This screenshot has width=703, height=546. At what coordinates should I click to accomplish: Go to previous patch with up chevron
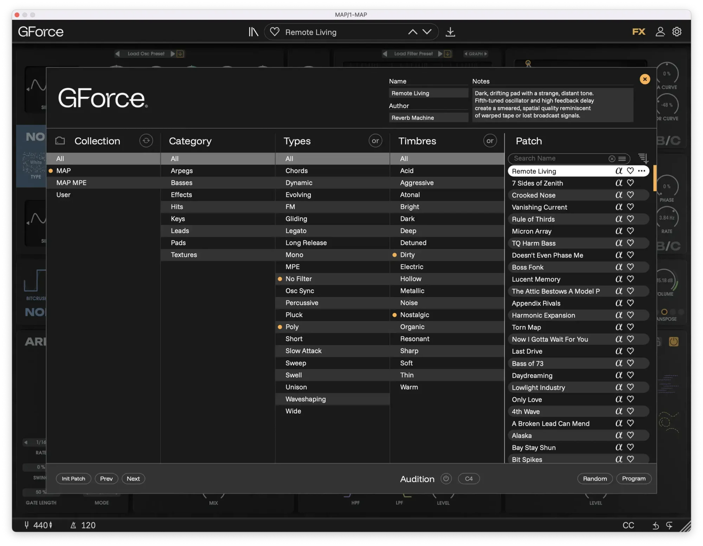click(413, 32)
